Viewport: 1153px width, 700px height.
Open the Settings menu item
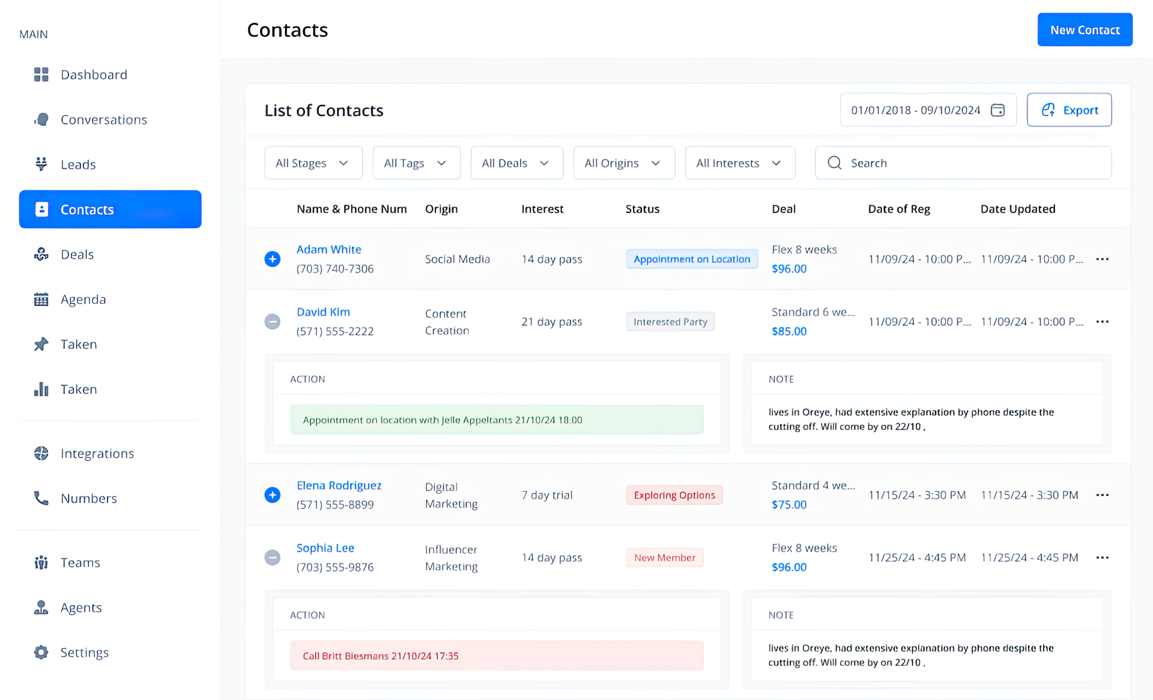pos(84,652)
